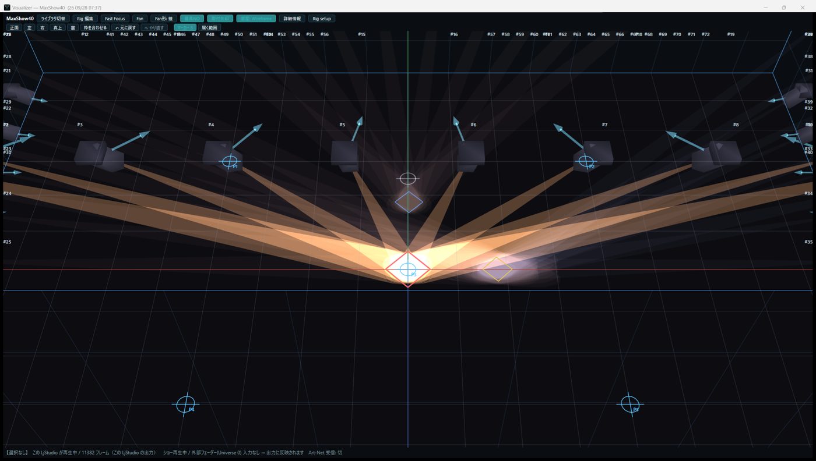Select the blue diamond target marker
816x461 pixels.
click(409, 202)
